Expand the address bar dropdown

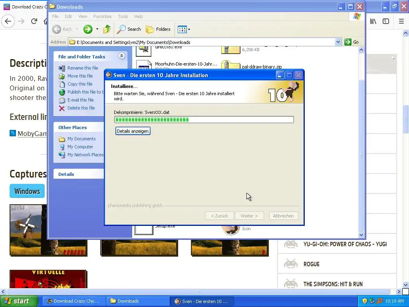[x=338, y=42]
